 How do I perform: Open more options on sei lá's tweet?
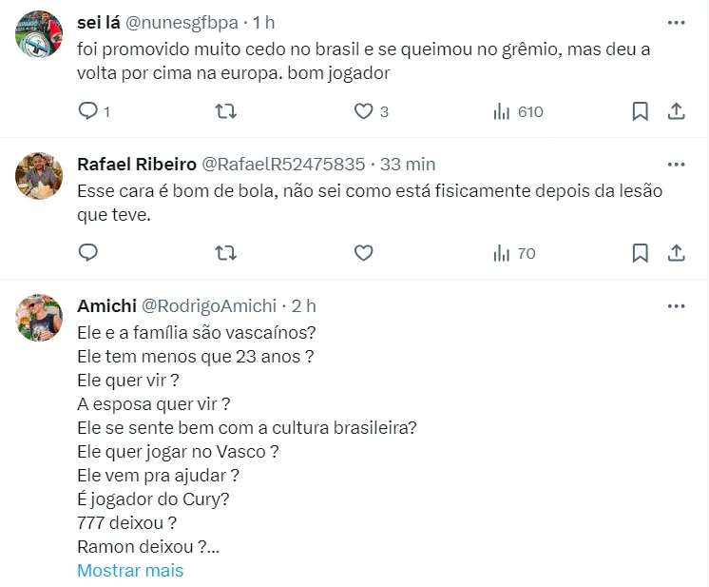677,22
